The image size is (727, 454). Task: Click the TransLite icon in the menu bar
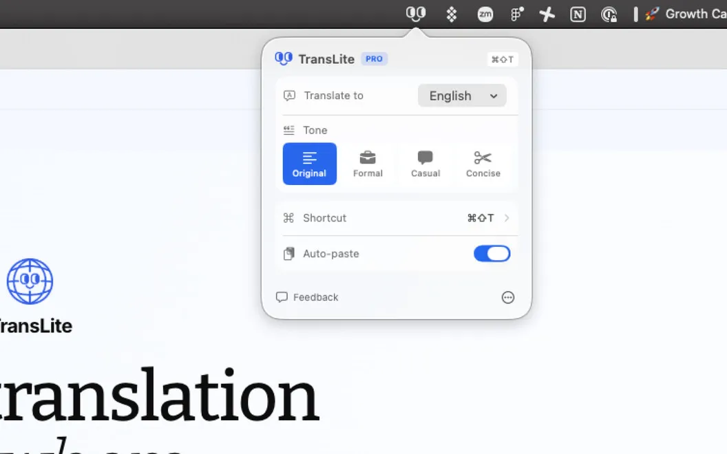click(x=415, y=14)
